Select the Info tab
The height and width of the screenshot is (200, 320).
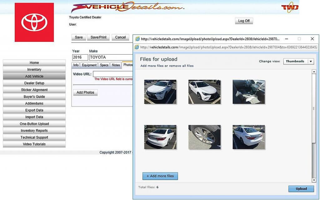point(76,65)
